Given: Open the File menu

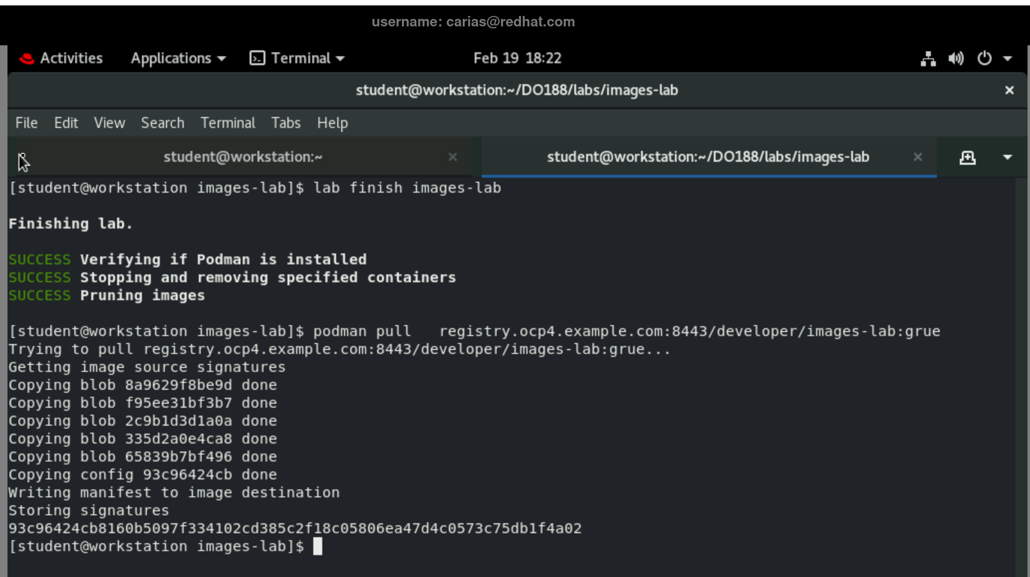Looking at the screenshot, I should point(26,123).
